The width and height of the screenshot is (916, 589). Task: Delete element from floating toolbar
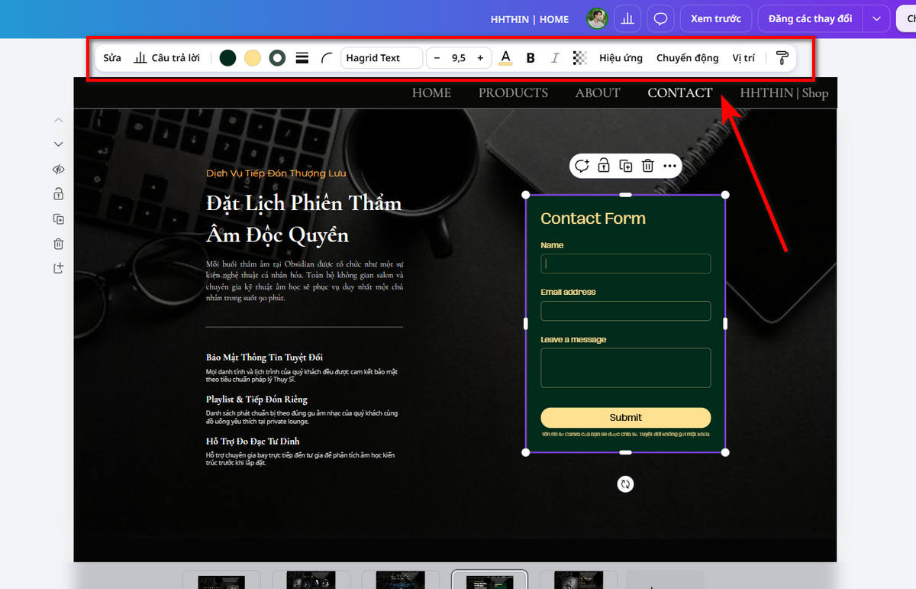(647, 166)
